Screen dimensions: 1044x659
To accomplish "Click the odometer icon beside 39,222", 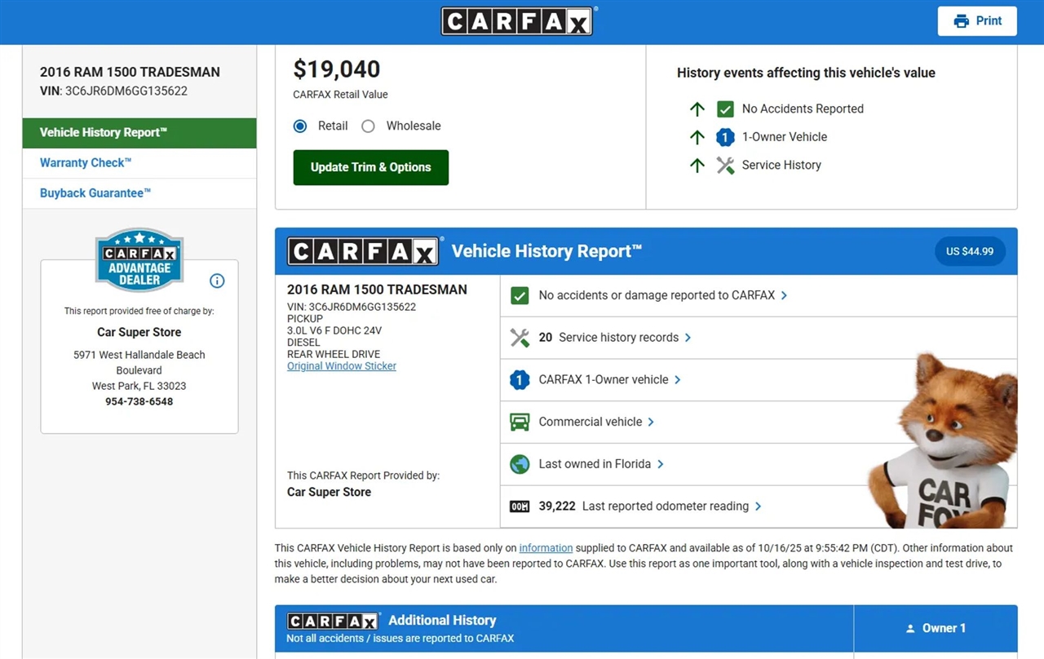I will [520, 506].
